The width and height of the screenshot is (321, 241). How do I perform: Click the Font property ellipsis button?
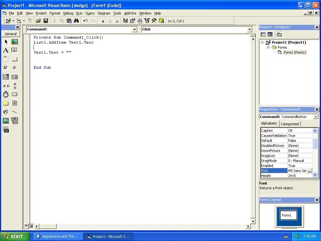pos(309,171)
